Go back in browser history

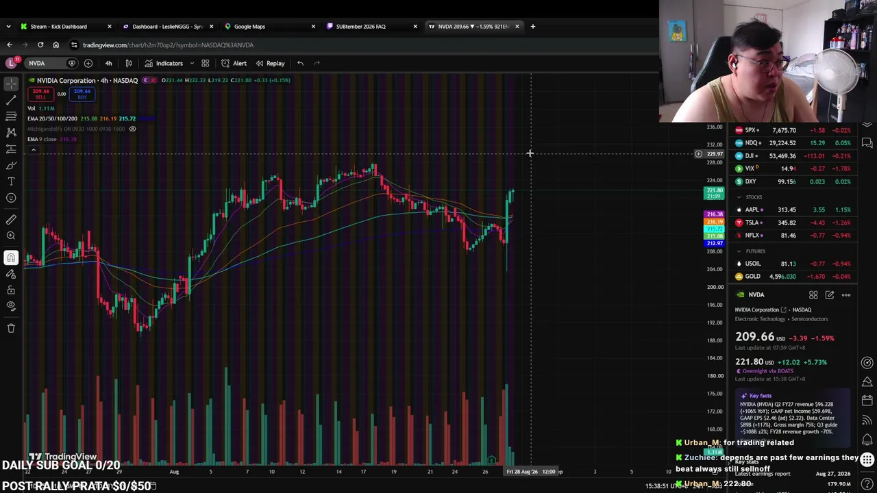[x=10, y=45]
